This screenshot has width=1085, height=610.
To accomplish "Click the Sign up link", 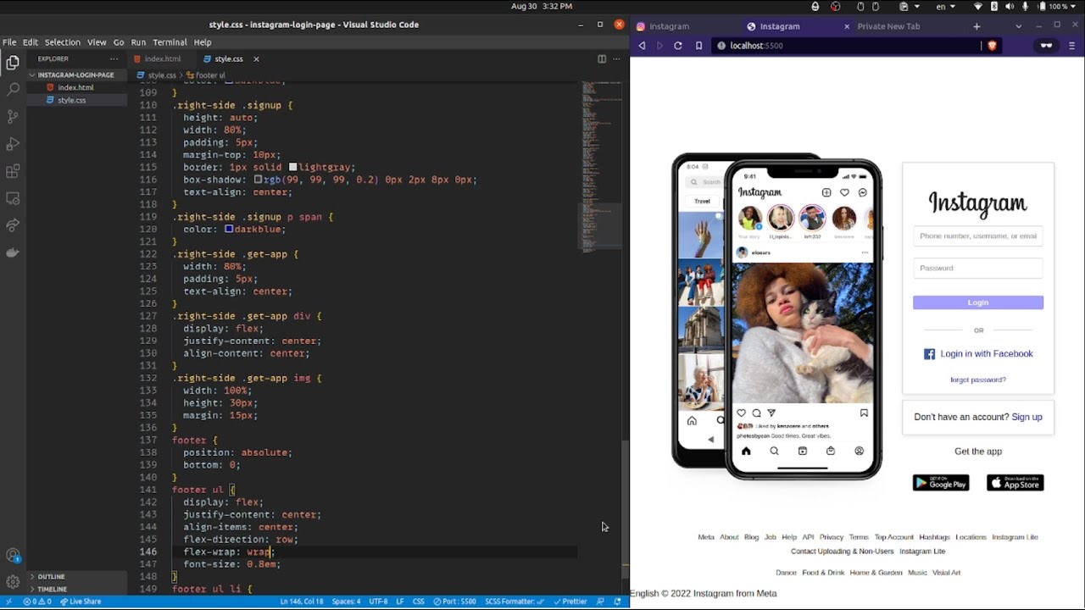I will tap(1027, 417).
